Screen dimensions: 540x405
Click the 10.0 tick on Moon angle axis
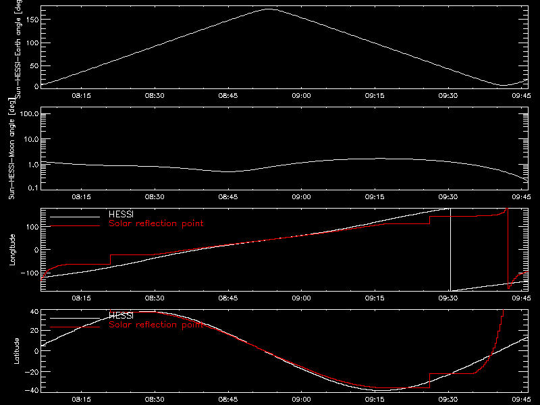pyautogui.click(x=31, y=139)
